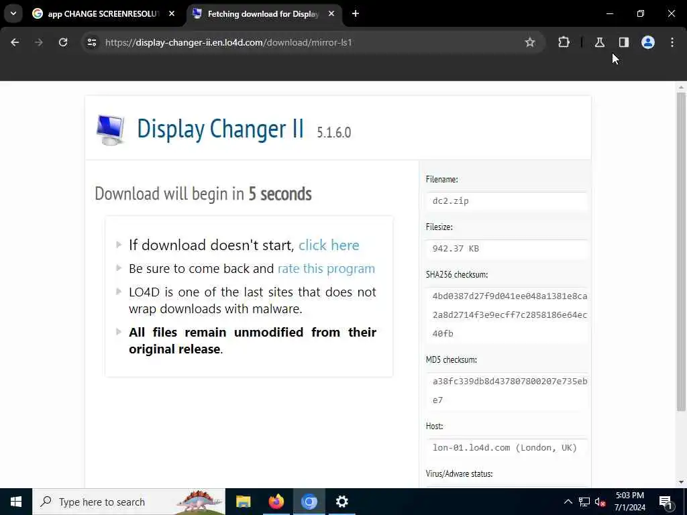
Task: Launch Firefox from the taskbar
Action: 276,502
